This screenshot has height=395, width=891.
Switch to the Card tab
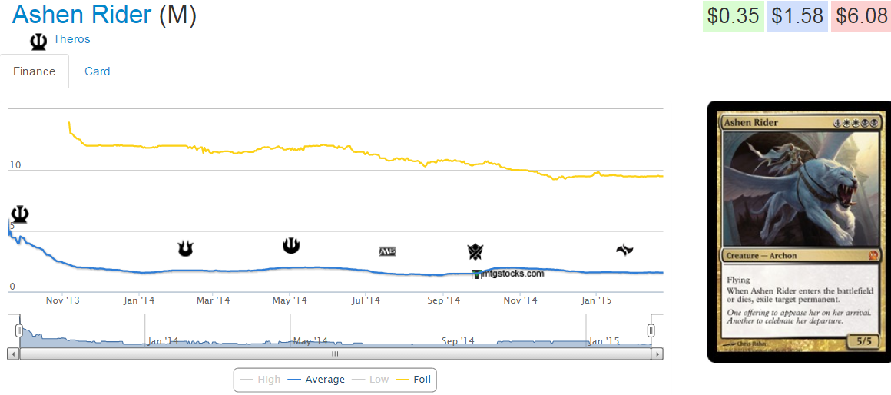[x=97, y=71]
